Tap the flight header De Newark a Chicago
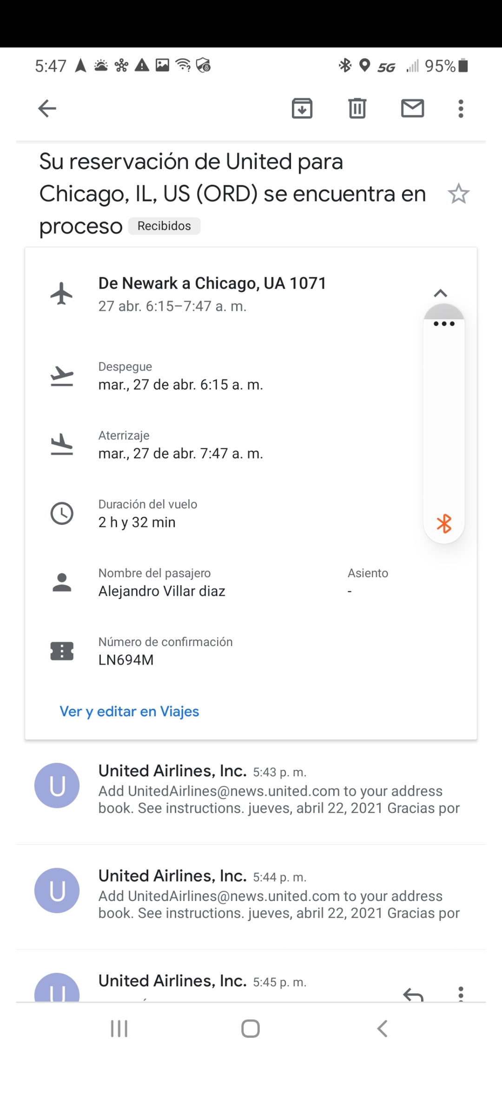Image resolution: width=502 pixels, height=1117 pixels. pyautogui.click(x=212, y=283)
